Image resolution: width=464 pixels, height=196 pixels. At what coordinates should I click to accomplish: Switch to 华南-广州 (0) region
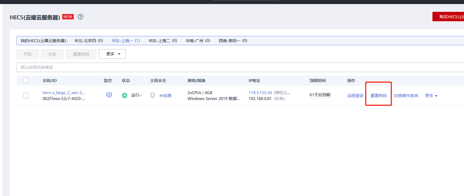click(198, 41)
